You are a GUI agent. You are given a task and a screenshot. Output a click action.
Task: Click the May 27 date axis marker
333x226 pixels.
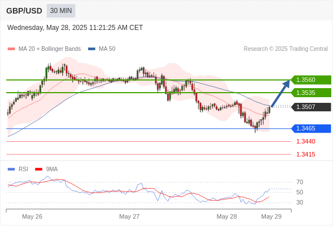click(x=129, y=216)
